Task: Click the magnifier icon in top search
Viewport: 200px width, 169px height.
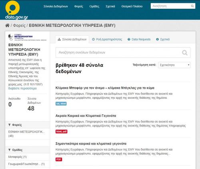Action: [192, 6]
